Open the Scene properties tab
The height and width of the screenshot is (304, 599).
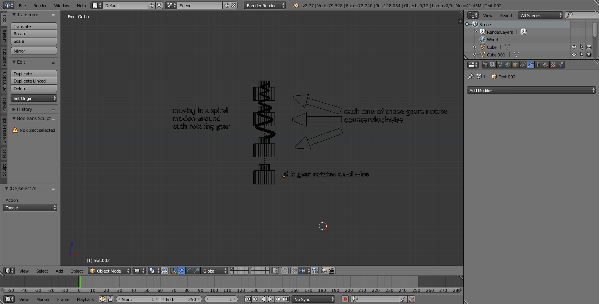[500, 65]
